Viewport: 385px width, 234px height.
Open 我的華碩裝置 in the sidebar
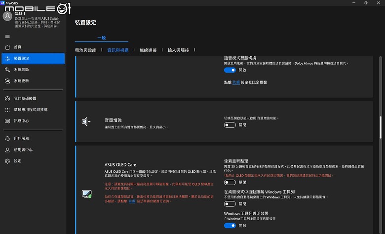click(33, 98)
